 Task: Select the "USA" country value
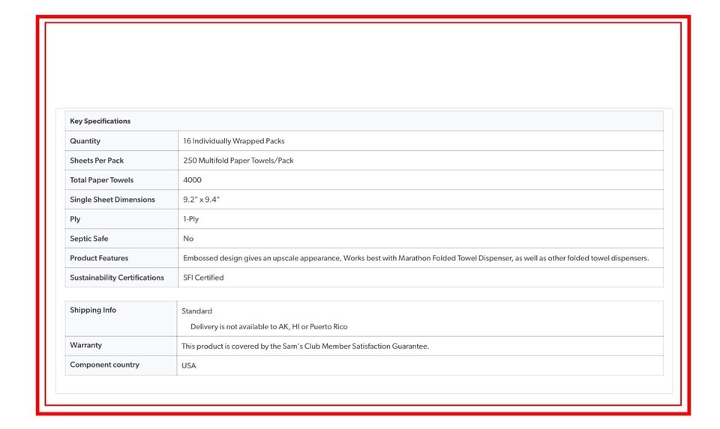pos(189,365)
